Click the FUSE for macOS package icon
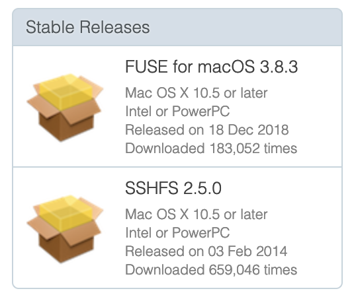 (x=65, y=108)
